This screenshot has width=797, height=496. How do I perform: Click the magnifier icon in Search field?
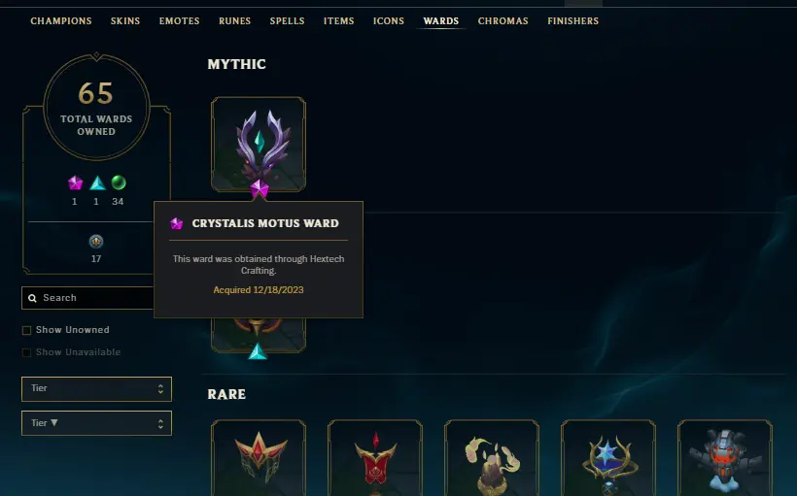pos(32,298)
